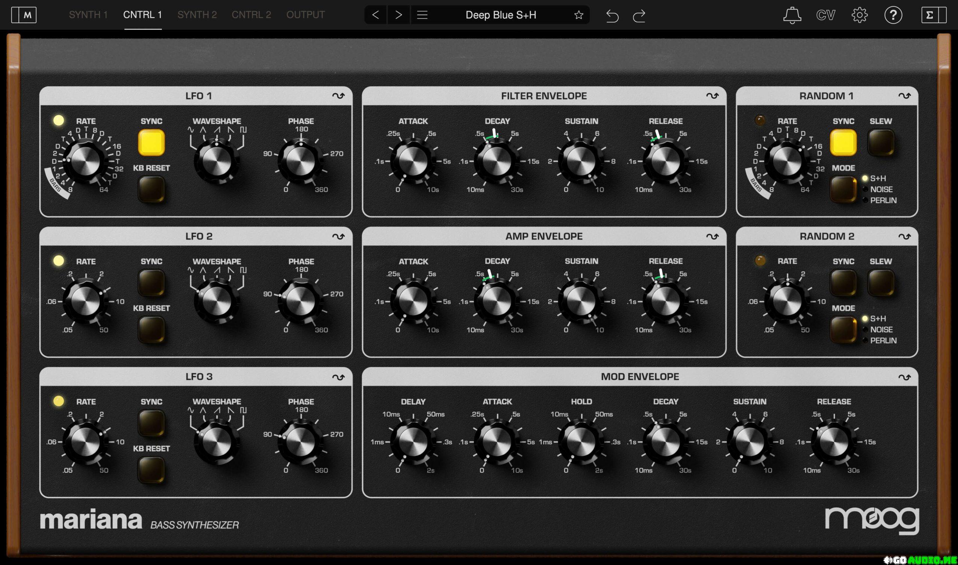Enable Random 2 SYNC button
The height and width of the screenshot is (565, 958).
tap(843, 283)
